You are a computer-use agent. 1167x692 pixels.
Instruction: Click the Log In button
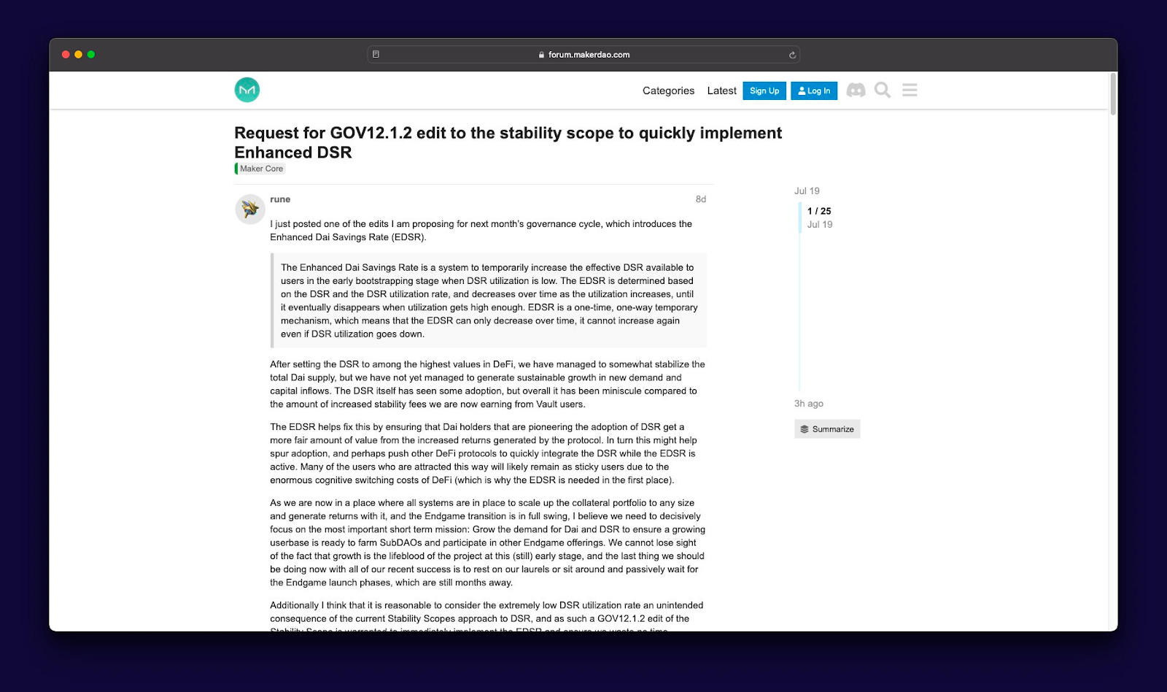pos(814,91)
